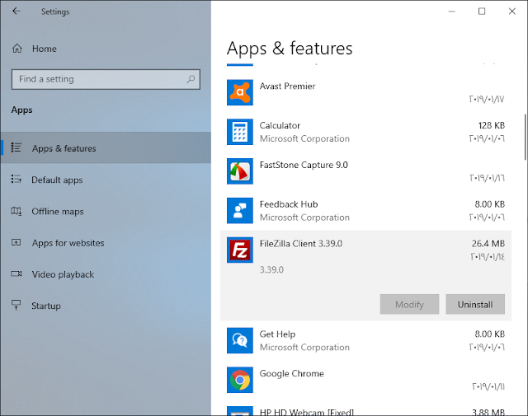Maximize the Settings window
The height and width of the screenshot is (416, 528).
tap(482, 11)
